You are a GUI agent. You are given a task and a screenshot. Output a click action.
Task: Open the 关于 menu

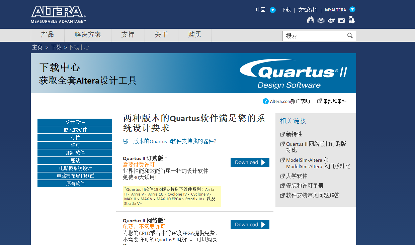161,35
